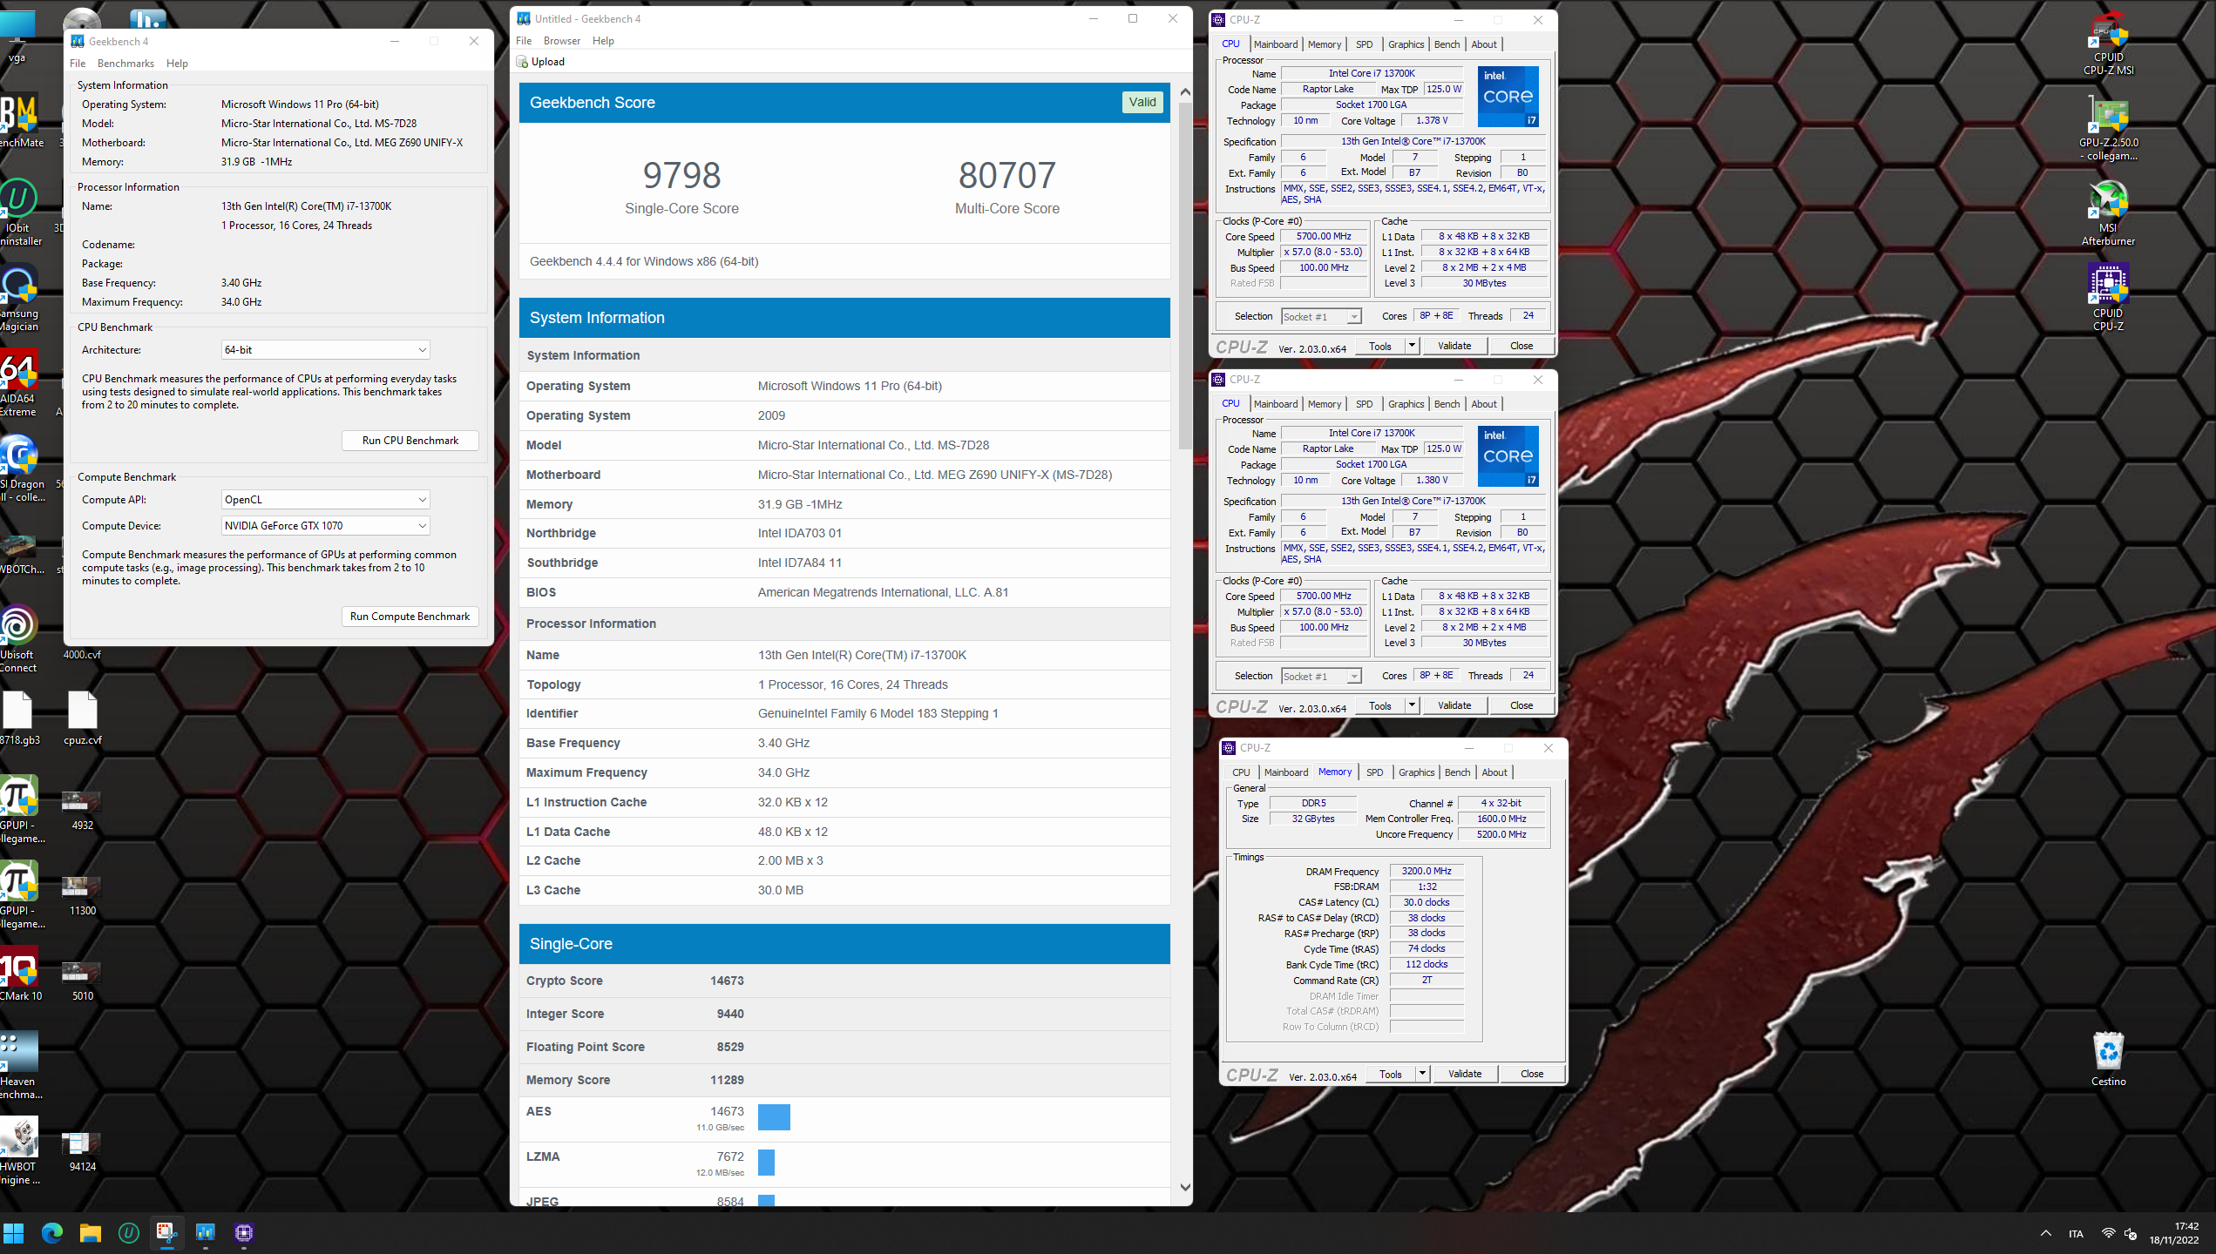Expand the Tools arrow in the top CPU-Z window

tap(1412, 346)
